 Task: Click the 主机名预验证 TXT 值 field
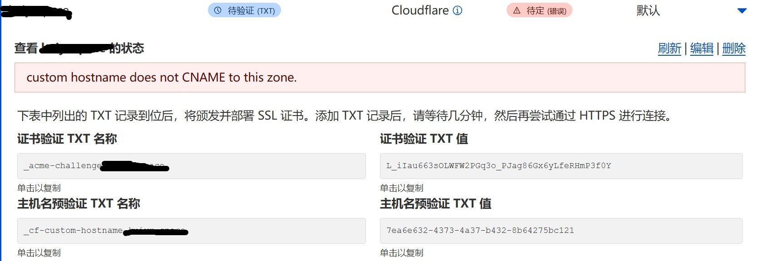tap(561, 231)
